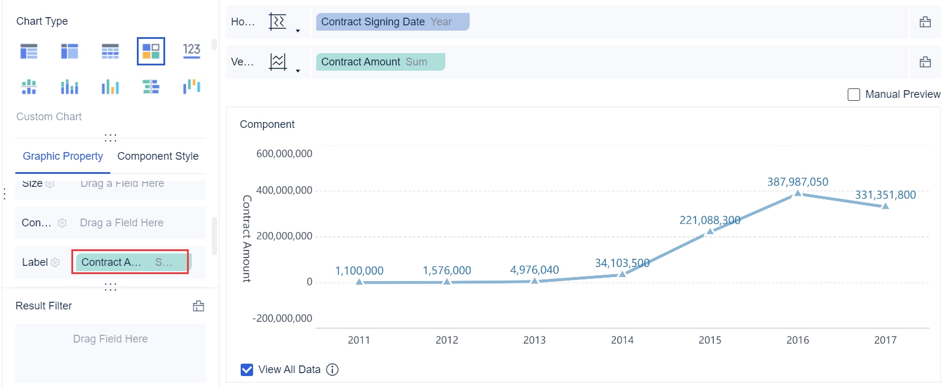Open the Graphic Property tab

63,156
